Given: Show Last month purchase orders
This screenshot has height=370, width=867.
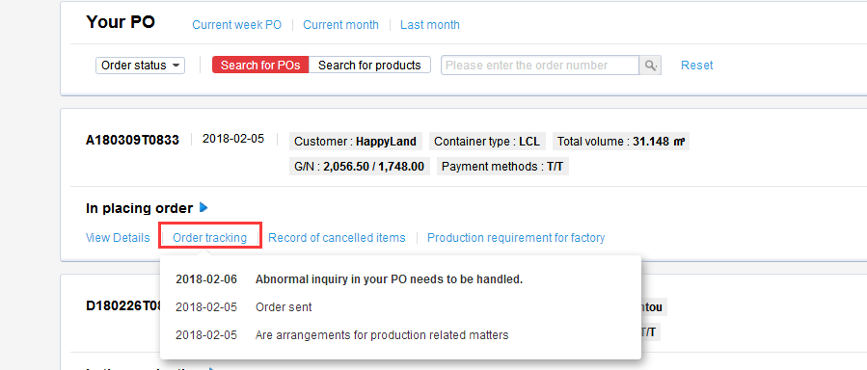Looking at the screenshot, I should tap(429, 25).
